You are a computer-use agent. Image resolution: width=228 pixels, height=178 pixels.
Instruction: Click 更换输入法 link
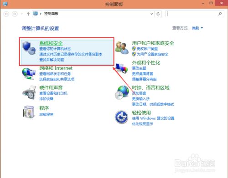141,99
